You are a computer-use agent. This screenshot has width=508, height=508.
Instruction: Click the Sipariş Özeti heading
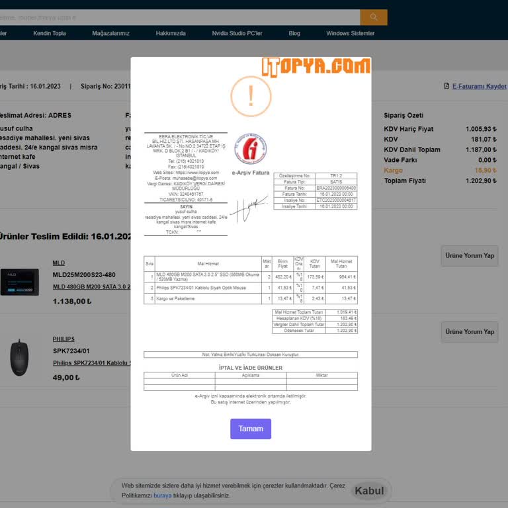tap(403, 115)
